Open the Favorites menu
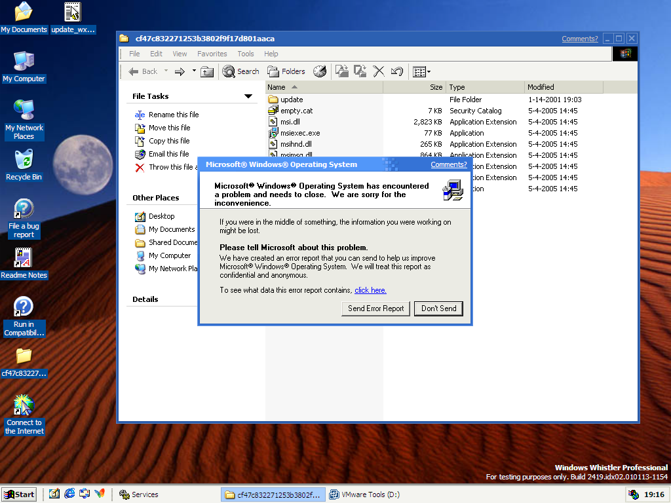 (x=212, y=54)
